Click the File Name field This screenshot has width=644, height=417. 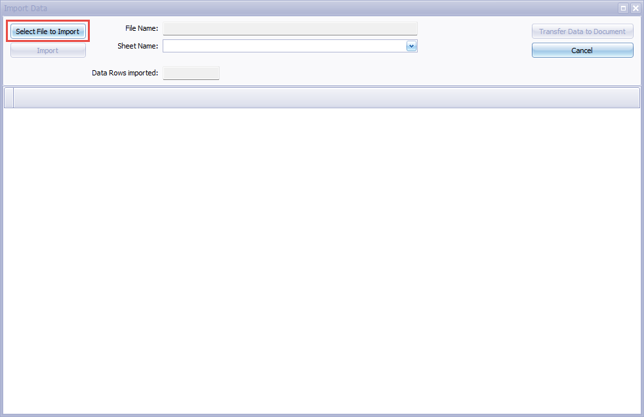coord(290,28)
